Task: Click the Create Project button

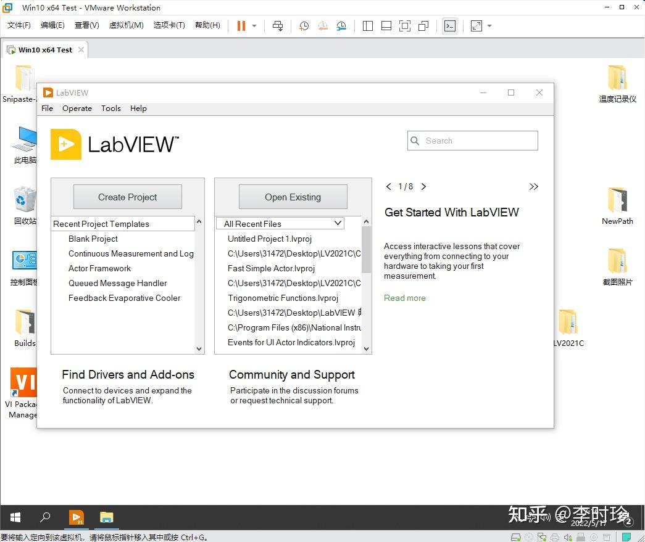Action: click(127, 196)
